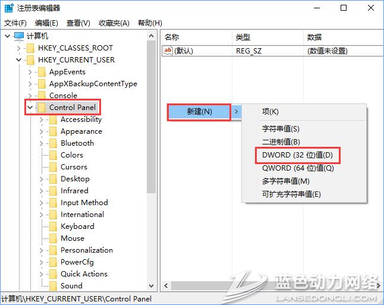Open the 文件(F) menu
This screenshot has width=384, height=305.
coord(15,23)
